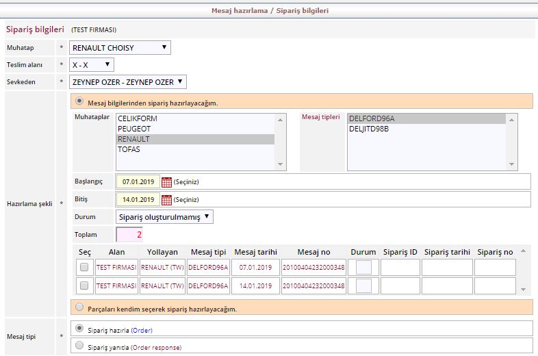This screenshot has width=538, height=356.
Task: Pick DELJITD98B in Mesaj tipleri list
Action: (369, 129)
